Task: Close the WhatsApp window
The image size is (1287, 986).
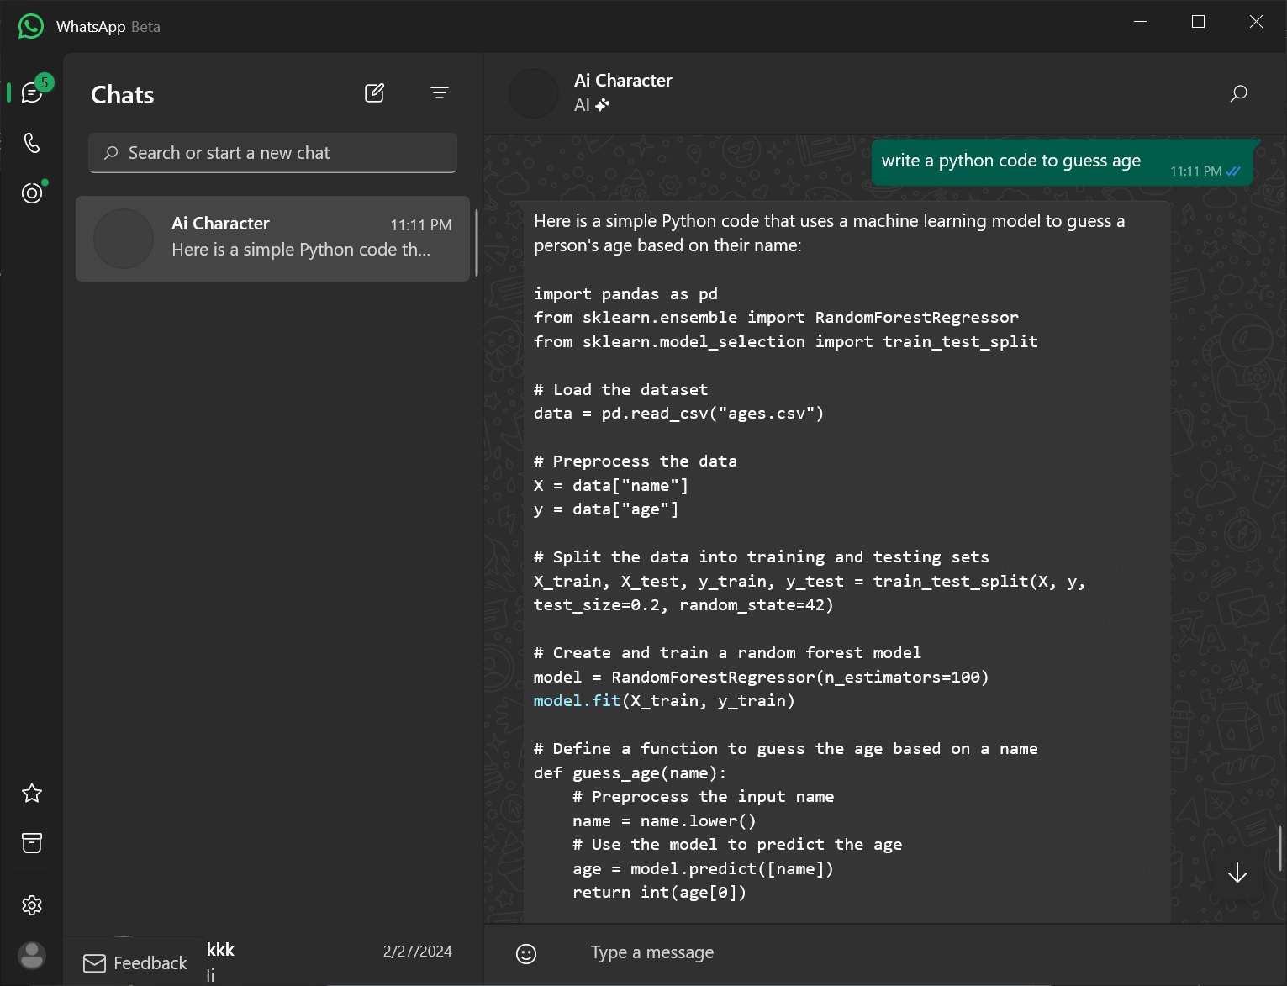Action: point(1256,22)
